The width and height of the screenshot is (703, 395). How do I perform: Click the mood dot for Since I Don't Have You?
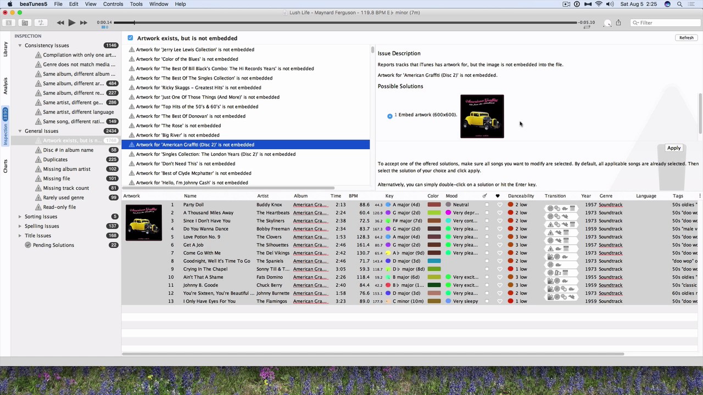point(448,221)
